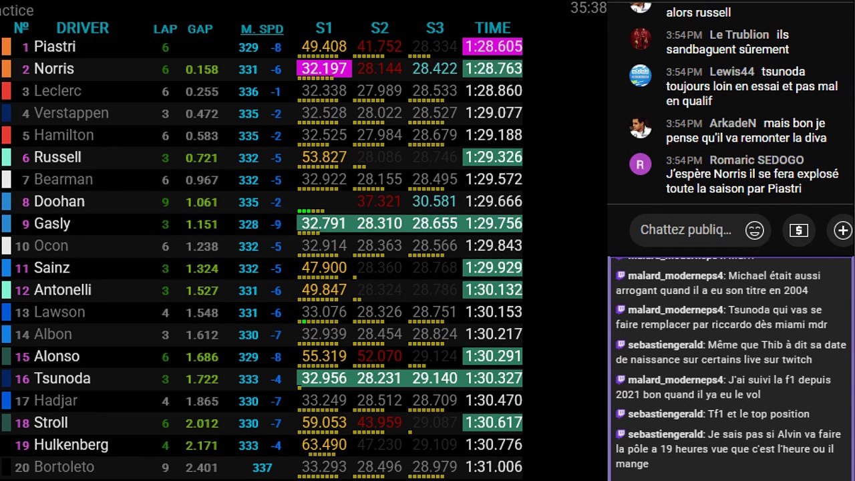
Task: Click the S2 sector column header
Action: point(379,28)
